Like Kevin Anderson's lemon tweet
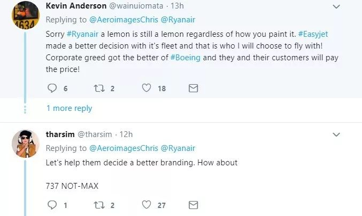362x216 pixels. (x=147, y=88)
